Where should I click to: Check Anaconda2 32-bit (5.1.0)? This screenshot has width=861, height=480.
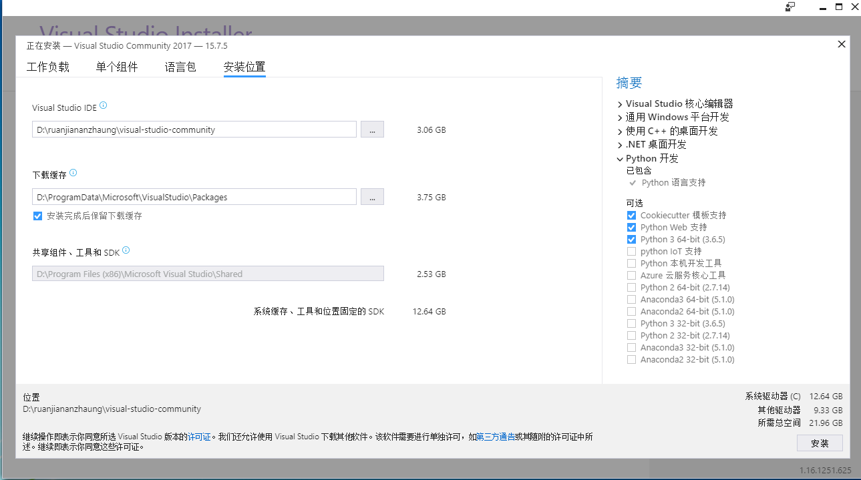point(631,359)
